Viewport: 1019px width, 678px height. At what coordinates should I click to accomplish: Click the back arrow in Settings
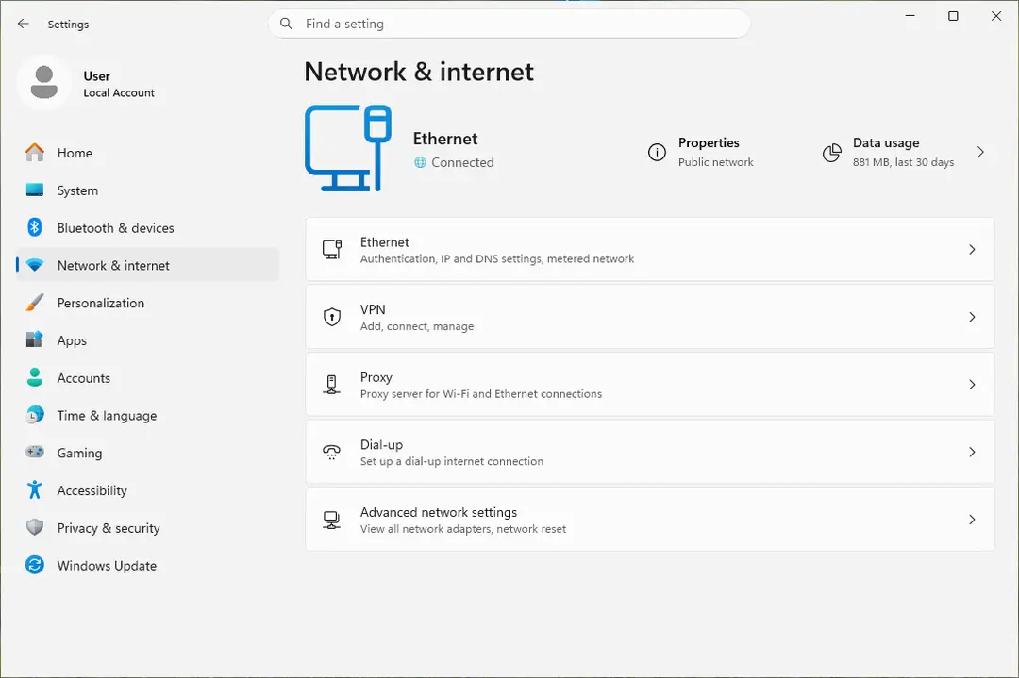[24, 24]
